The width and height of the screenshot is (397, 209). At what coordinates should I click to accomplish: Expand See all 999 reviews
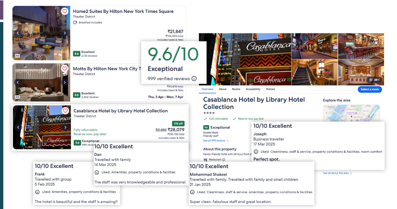(215, 141)
